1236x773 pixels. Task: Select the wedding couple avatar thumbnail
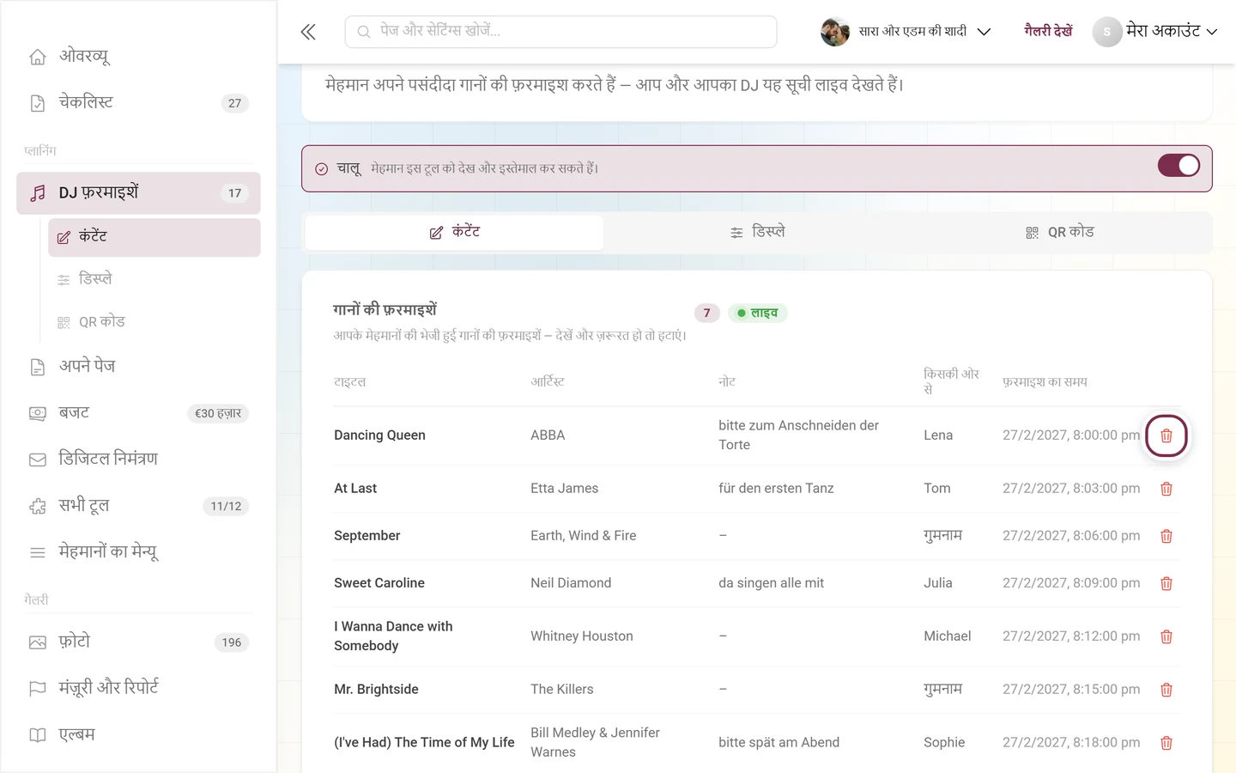834,32
